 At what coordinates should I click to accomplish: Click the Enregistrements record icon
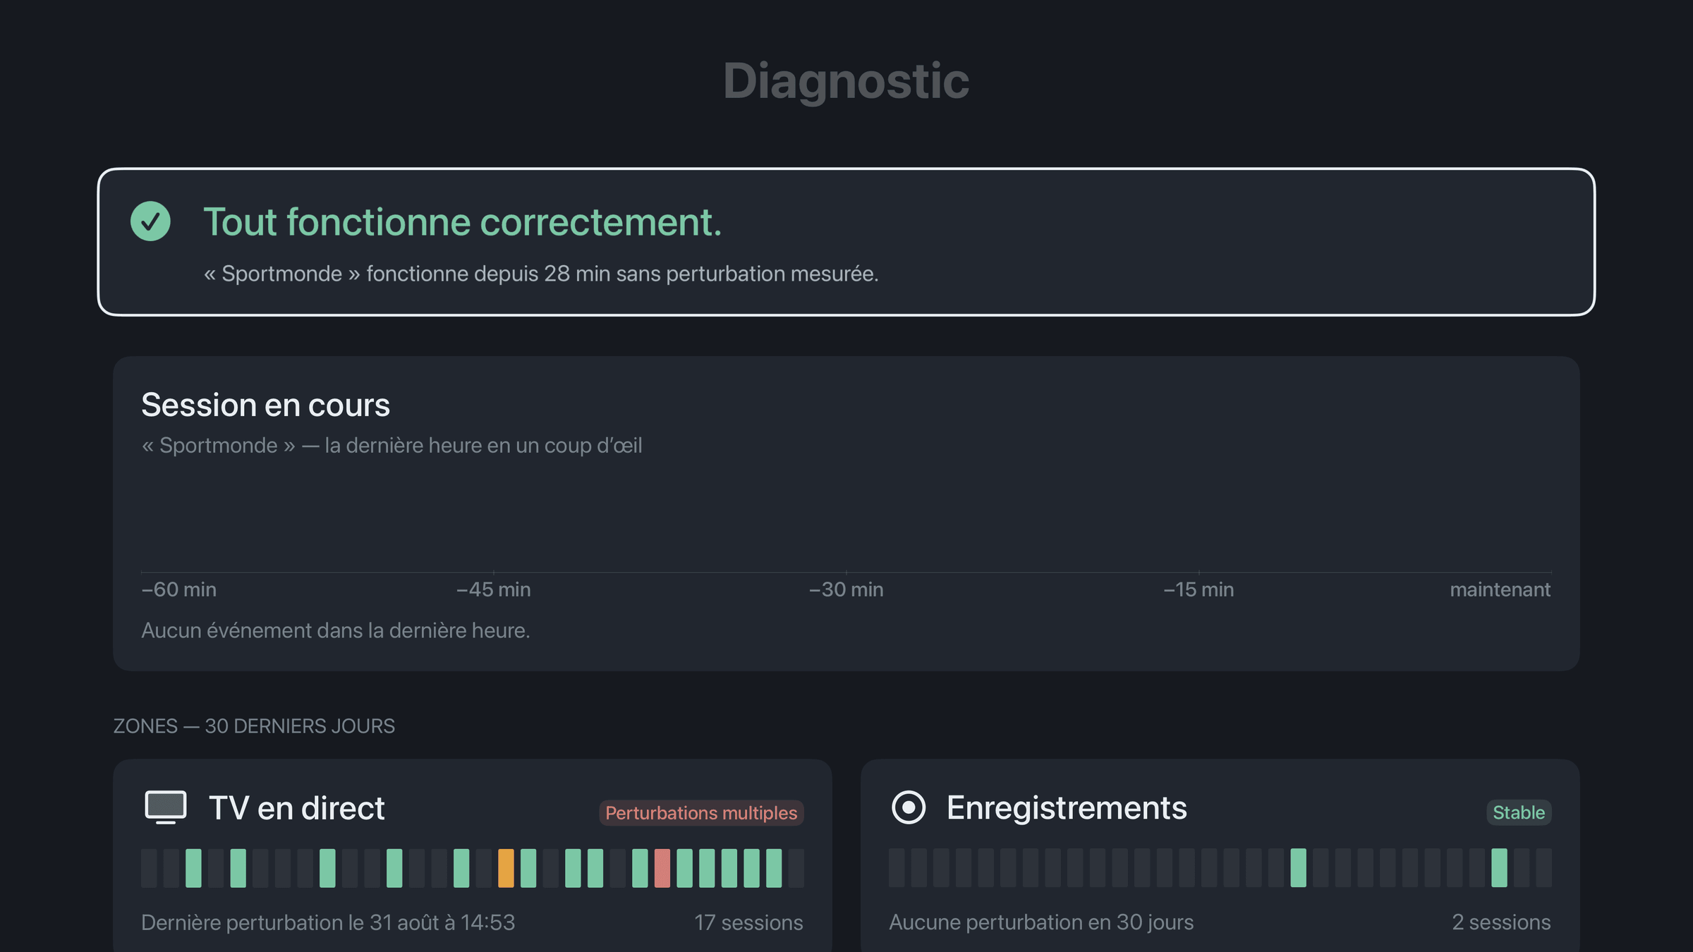click(x=909, y=807)
